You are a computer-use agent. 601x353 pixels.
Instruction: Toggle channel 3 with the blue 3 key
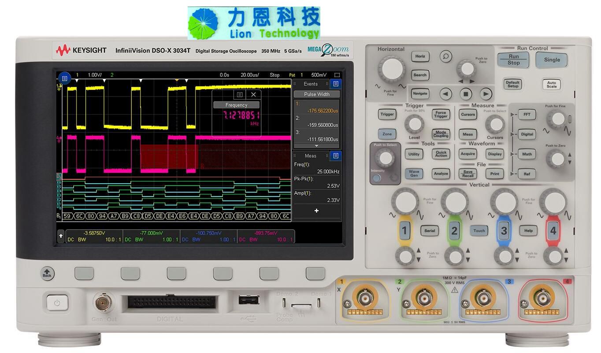pyautogui.click(x=504, y=230)
